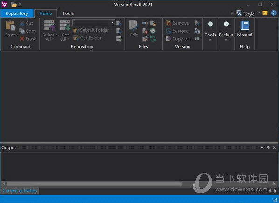This screenshot has height=203, width=279.
Task: Expand the Submit Folder dropdown arrow
Action: click(112, 30)
